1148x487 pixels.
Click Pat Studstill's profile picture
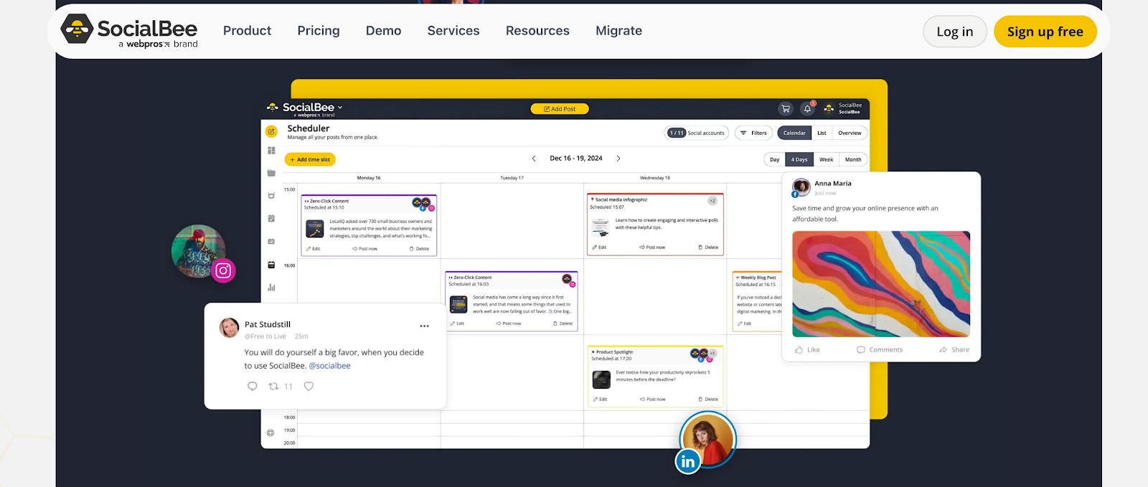point(229,328)
